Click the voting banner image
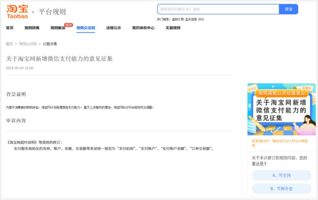The image size is (318, 200). pyautogui.click(x=281, y=109)
